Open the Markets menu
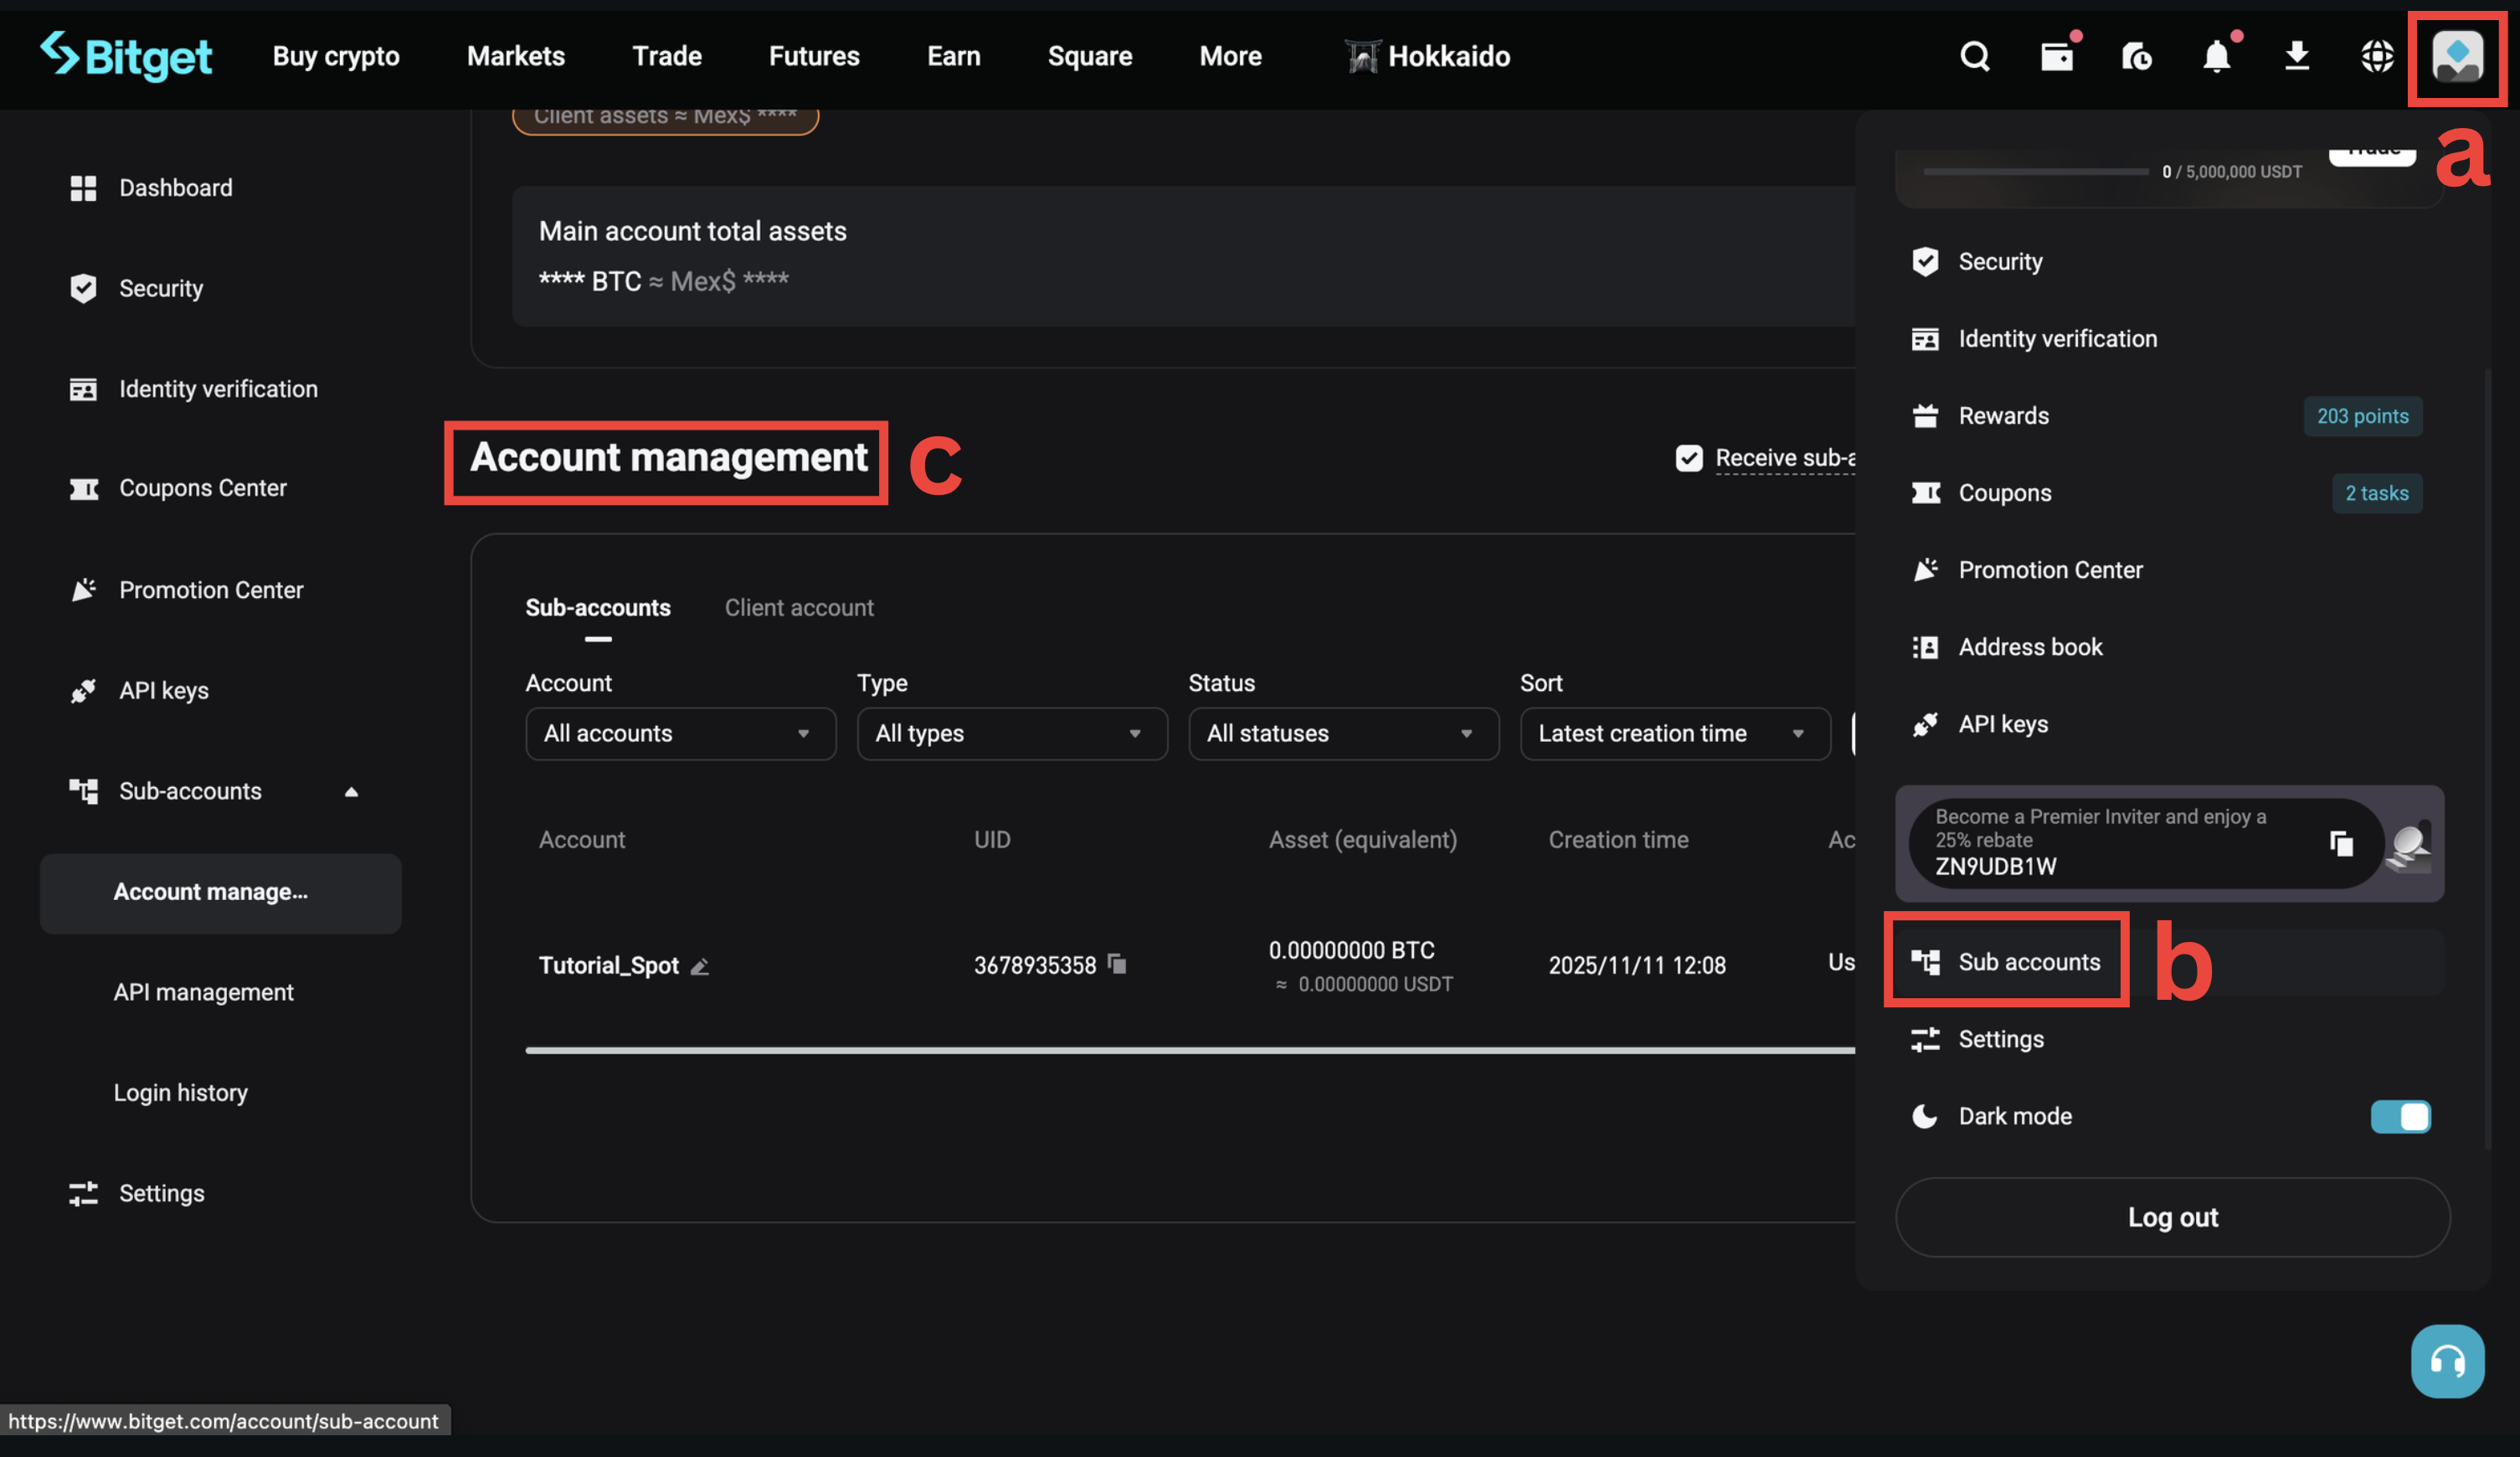2520x1457 pixels. [x=516, y=56]
